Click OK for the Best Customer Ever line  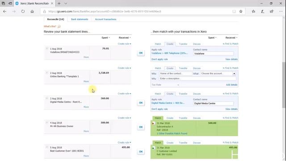click(141, 152)
